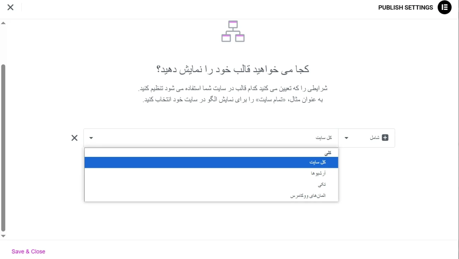Click the site hierarchy illustration icon

(233, 31)
